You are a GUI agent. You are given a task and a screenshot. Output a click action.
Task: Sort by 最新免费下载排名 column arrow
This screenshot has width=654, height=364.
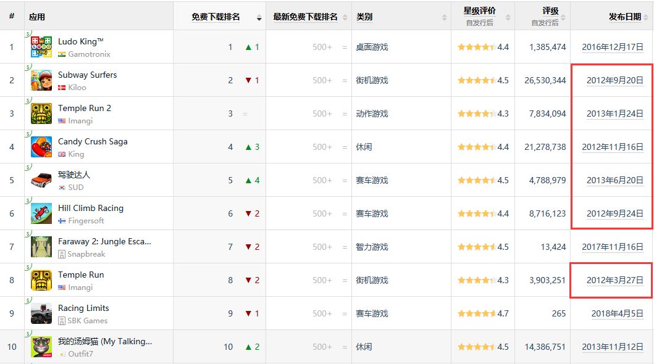pos(345,17)
